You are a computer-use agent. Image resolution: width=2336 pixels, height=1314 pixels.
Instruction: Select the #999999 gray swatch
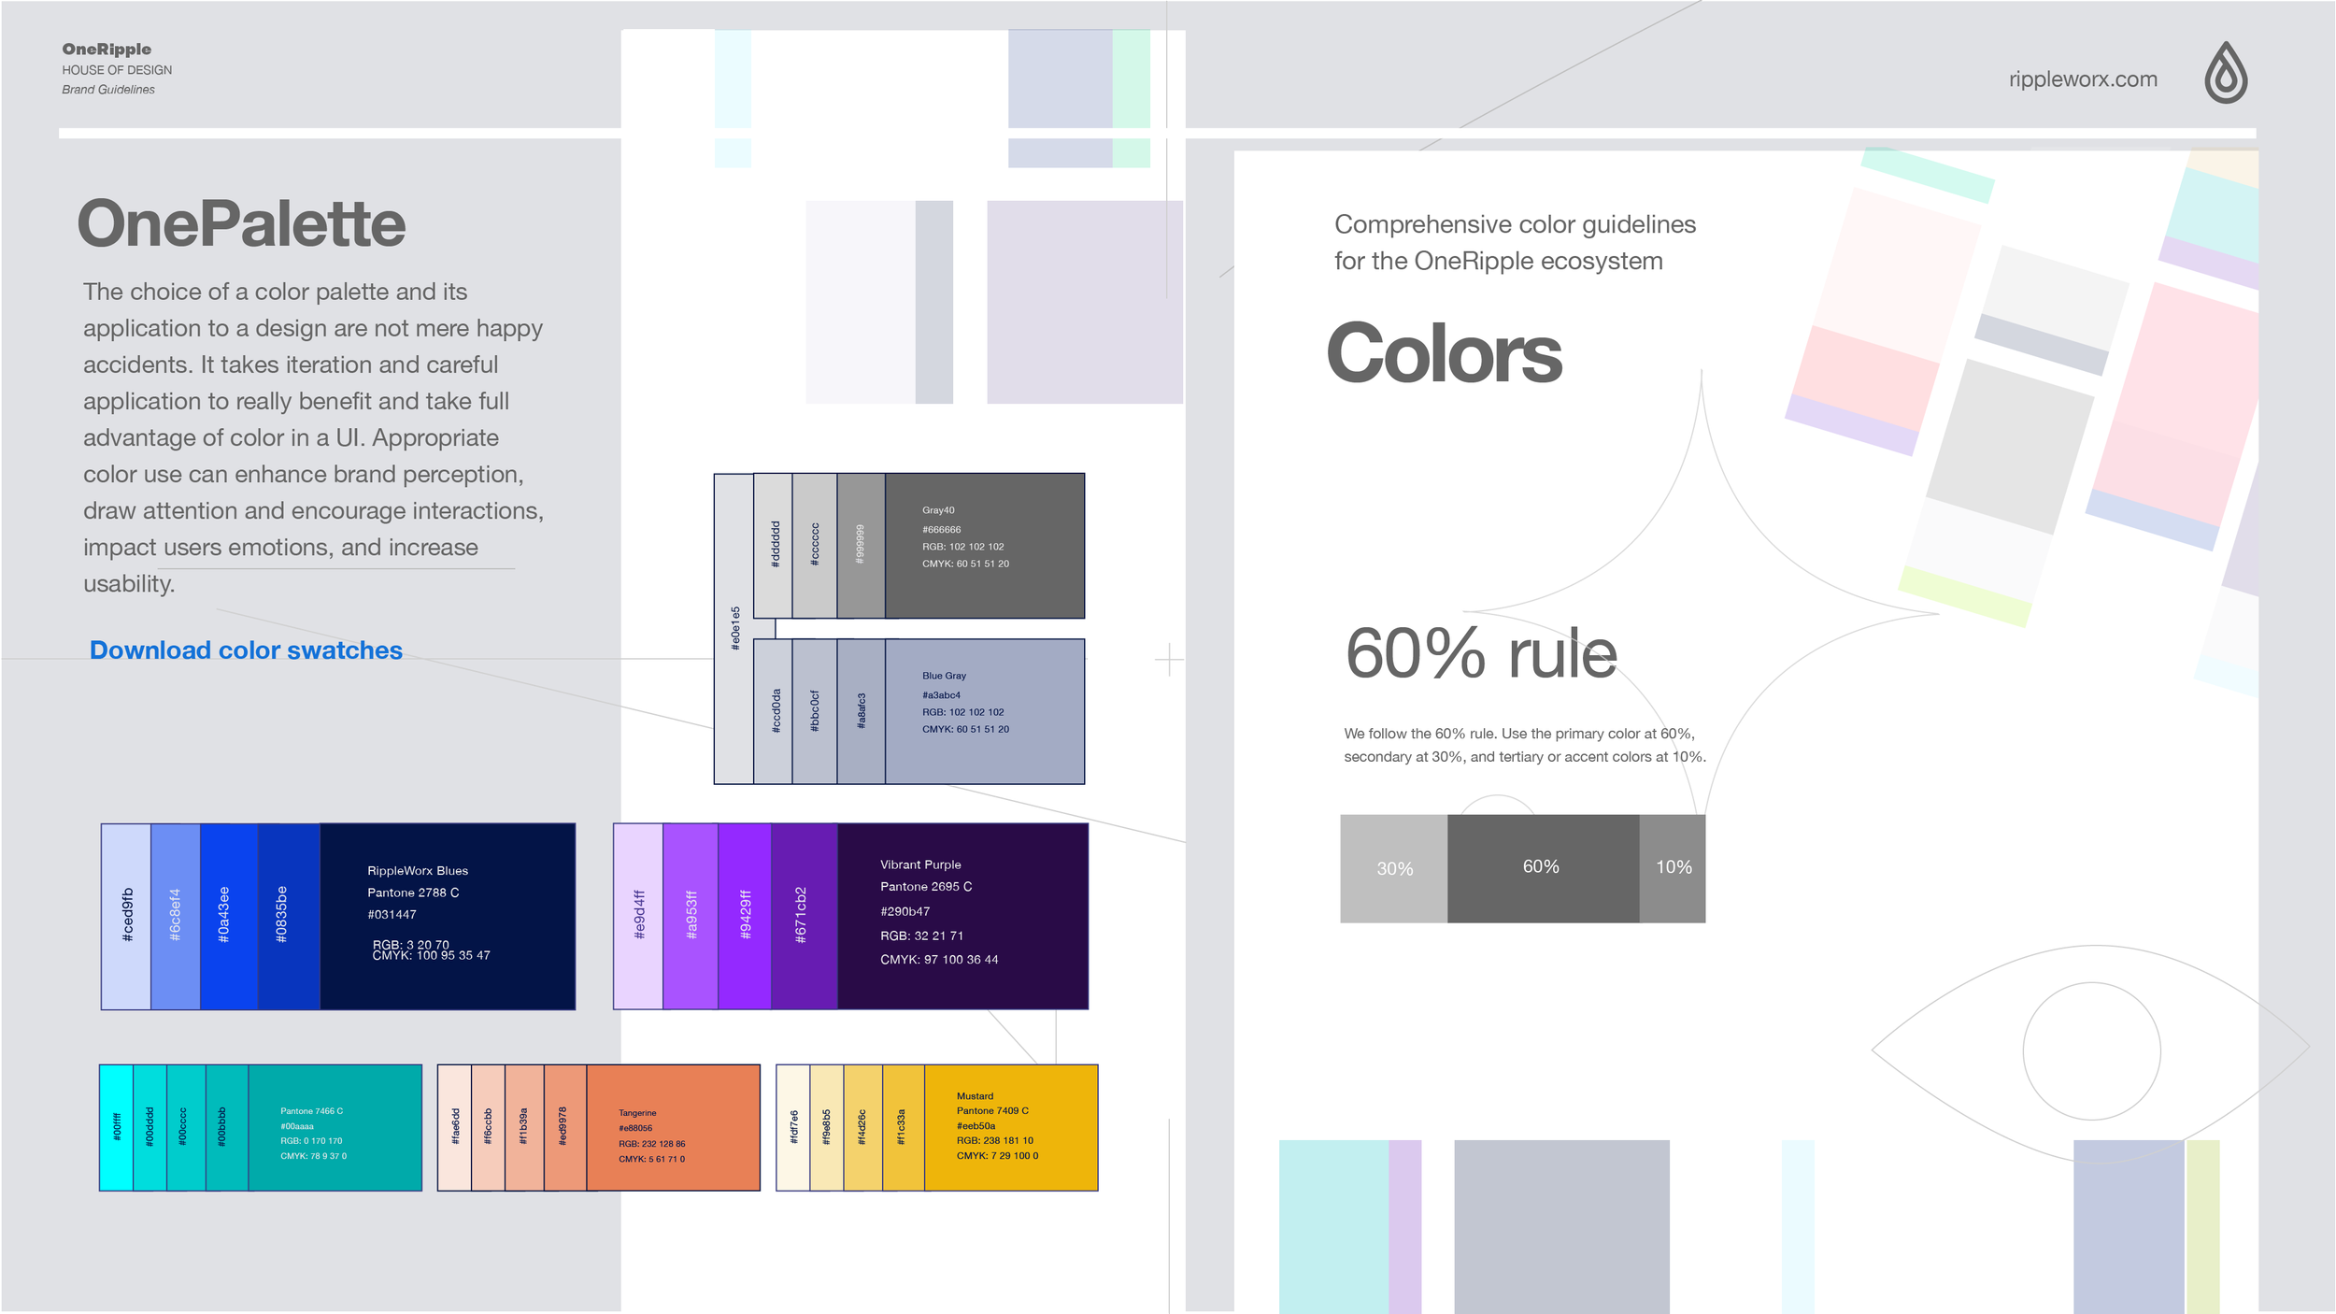[861, 545]
